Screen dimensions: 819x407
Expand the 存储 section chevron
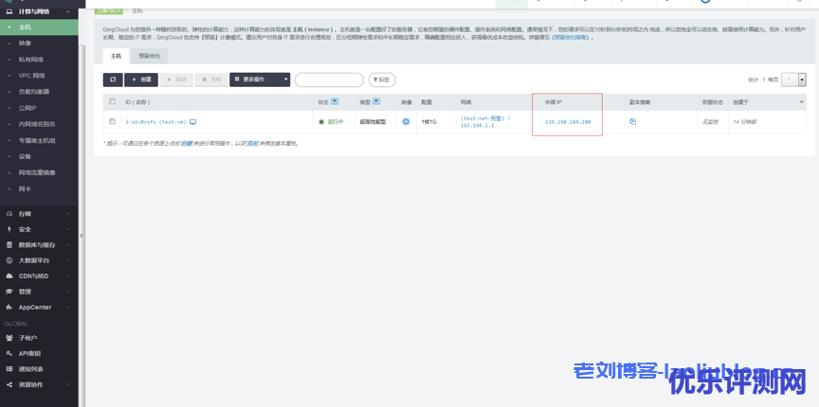click(68, 213)
